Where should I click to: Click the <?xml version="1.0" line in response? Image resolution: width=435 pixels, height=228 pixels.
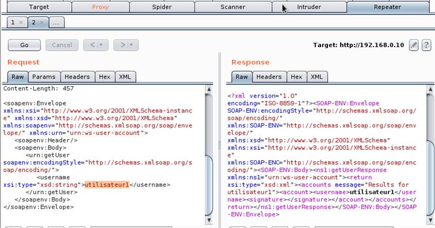coord(262,96)
